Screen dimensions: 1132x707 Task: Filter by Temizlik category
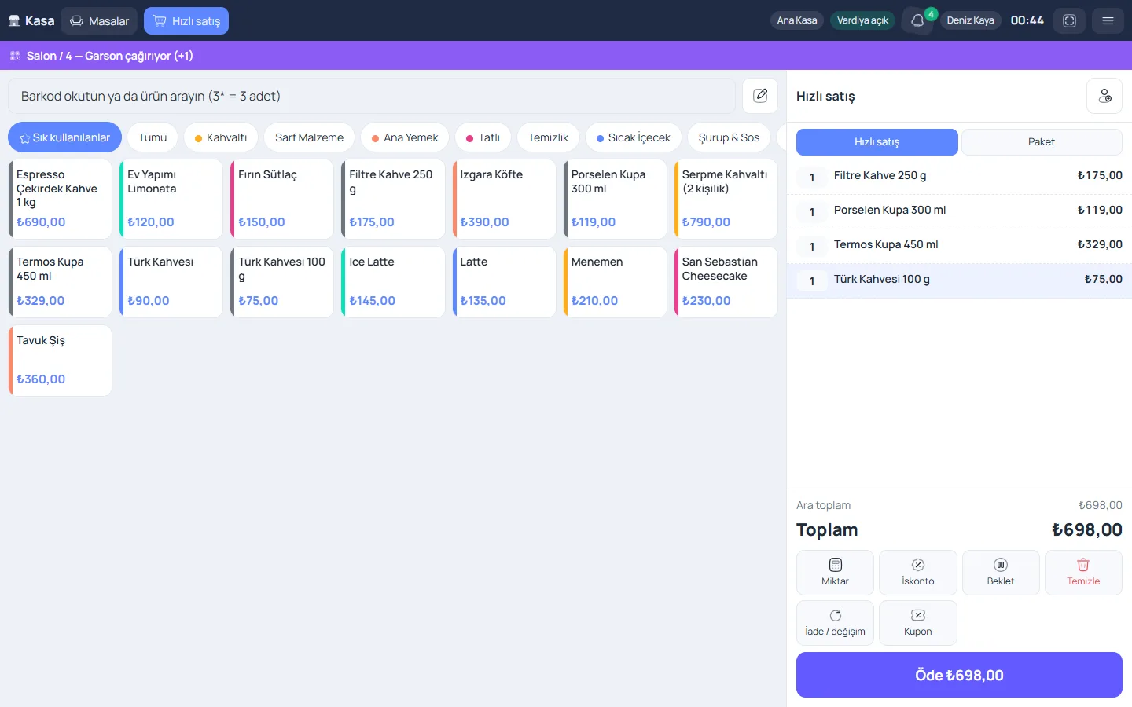[548, 137]
